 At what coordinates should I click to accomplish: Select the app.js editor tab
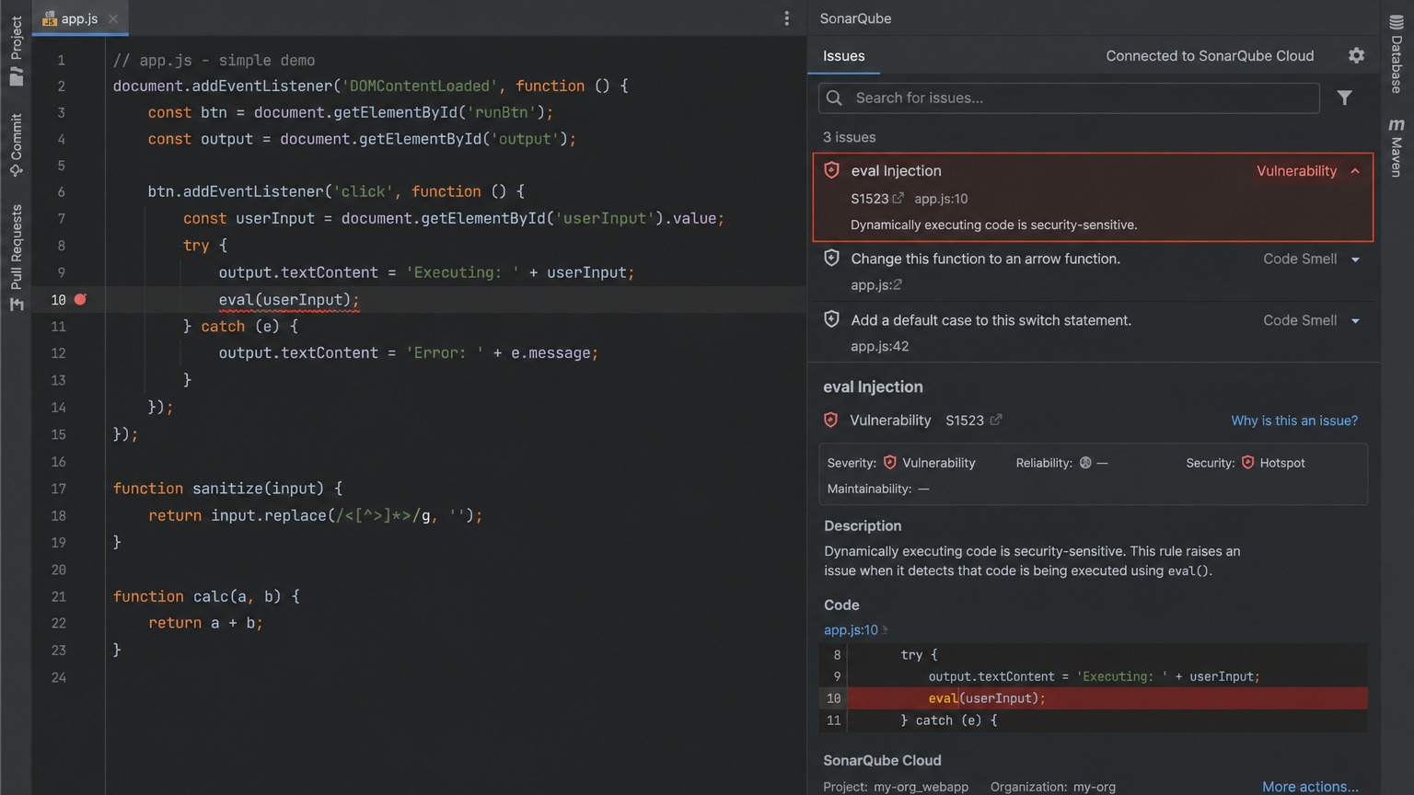(79, 18)
